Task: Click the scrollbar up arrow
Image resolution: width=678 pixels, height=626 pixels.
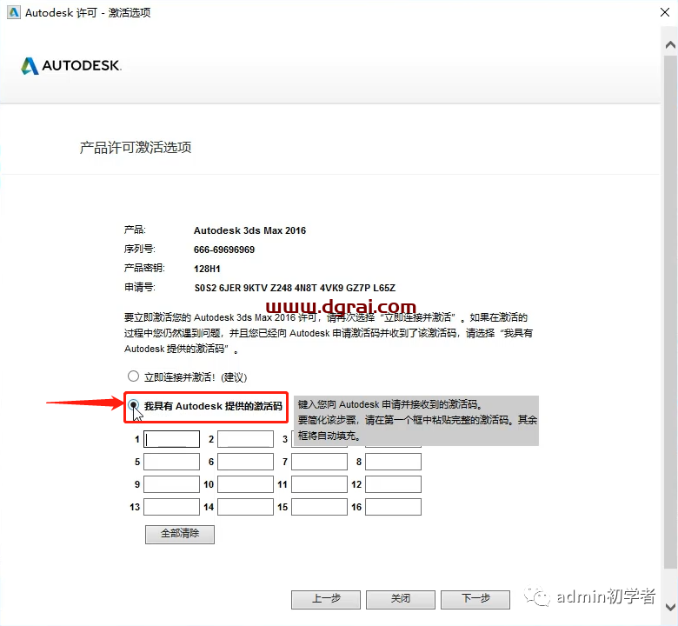Action: [x=670, y=44]
